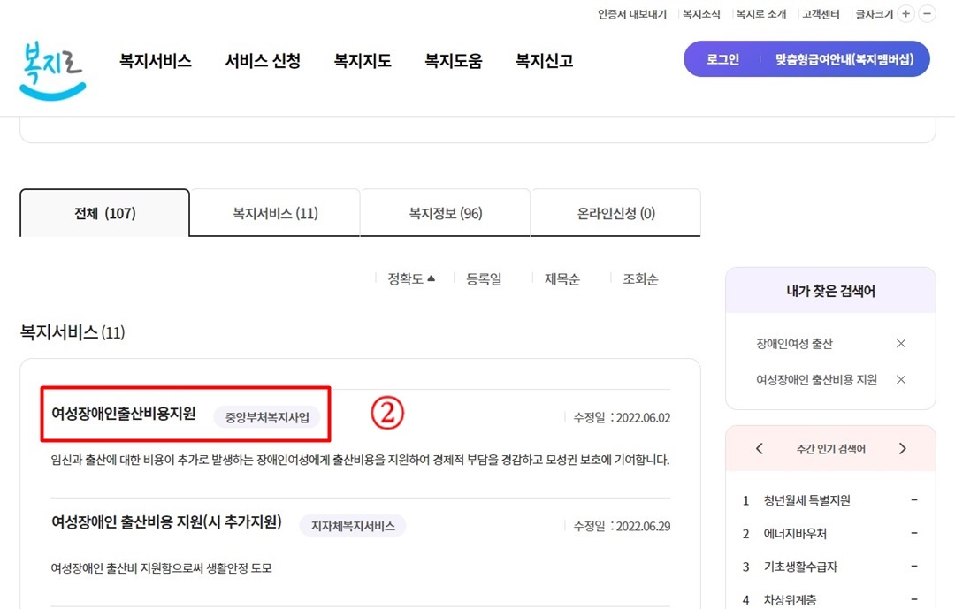Show the previous weekly popular search
Image resolution: width=955 pixels, height=609 pixels.
tap(759, 448)
